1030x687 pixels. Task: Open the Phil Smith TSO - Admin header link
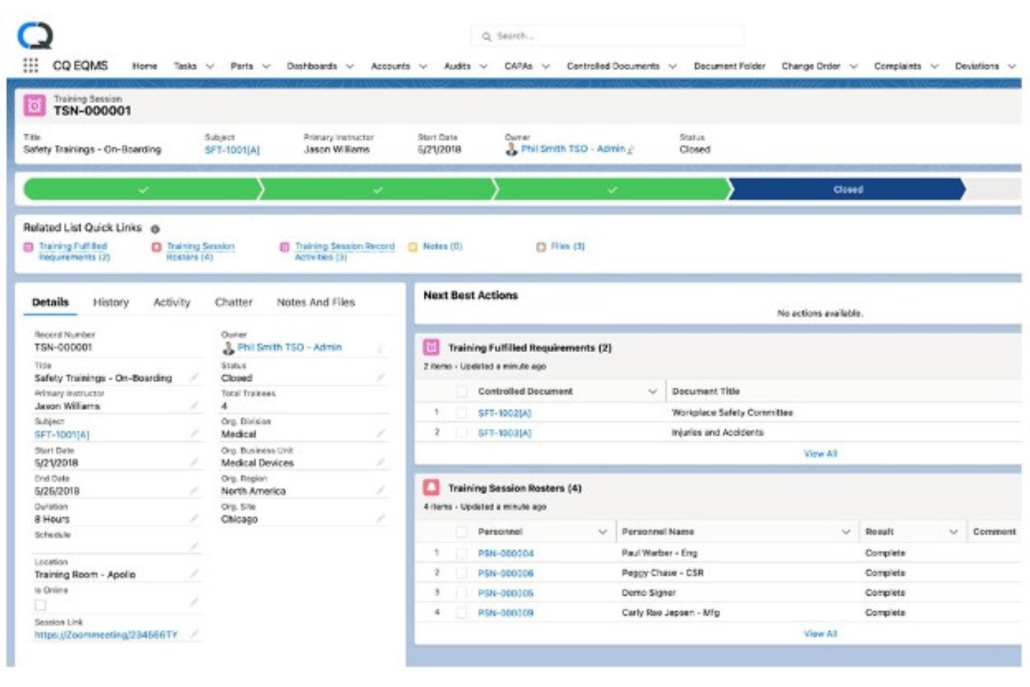[x=573, y=149]
